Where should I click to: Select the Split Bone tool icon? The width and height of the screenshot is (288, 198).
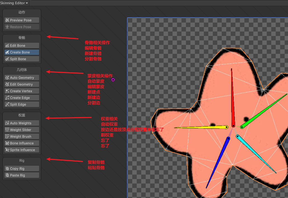tap(7, 59)
